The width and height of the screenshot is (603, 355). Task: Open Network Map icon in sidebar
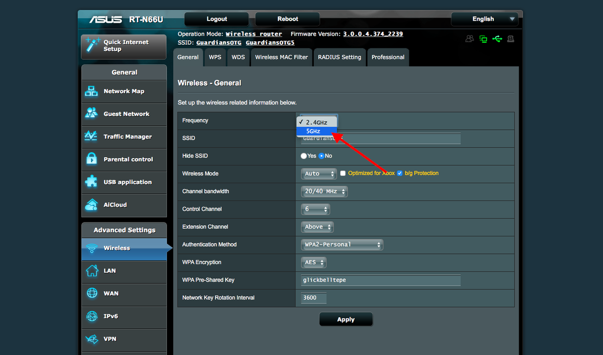click(91, 91)
